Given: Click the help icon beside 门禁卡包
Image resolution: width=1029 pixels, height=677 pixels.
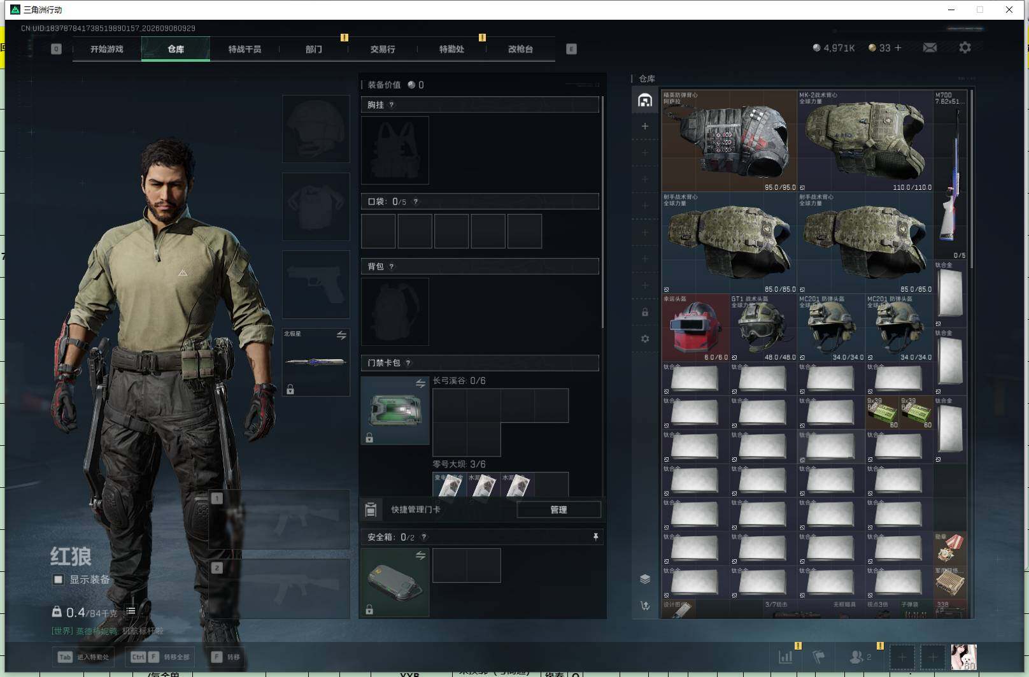Looking at the screenshot, I should pos(408,363).
